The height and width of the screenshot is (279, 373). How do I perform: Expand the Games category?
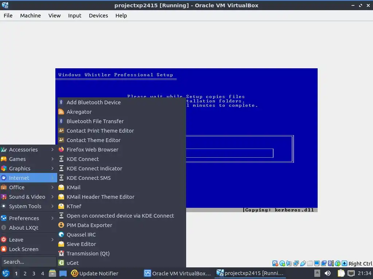coord(28,159)
